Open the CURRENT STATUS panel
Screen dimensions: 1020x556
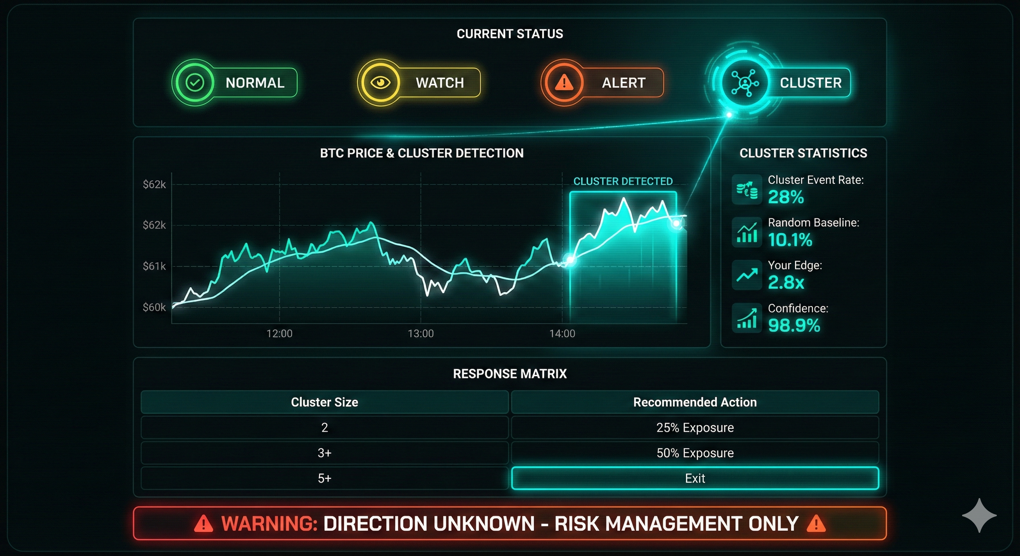(510, 34)
